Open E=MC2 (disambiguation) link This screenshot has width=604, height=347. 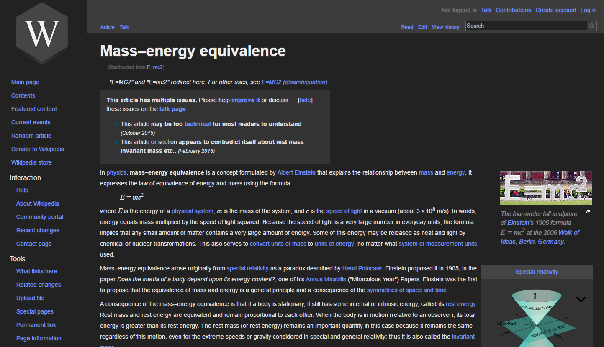pos(294,82)
